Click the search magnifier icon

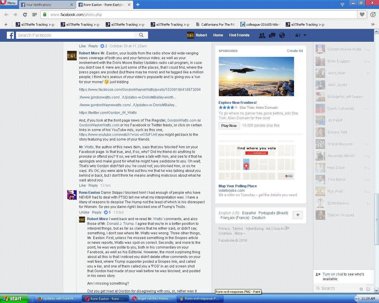point(141,35)
